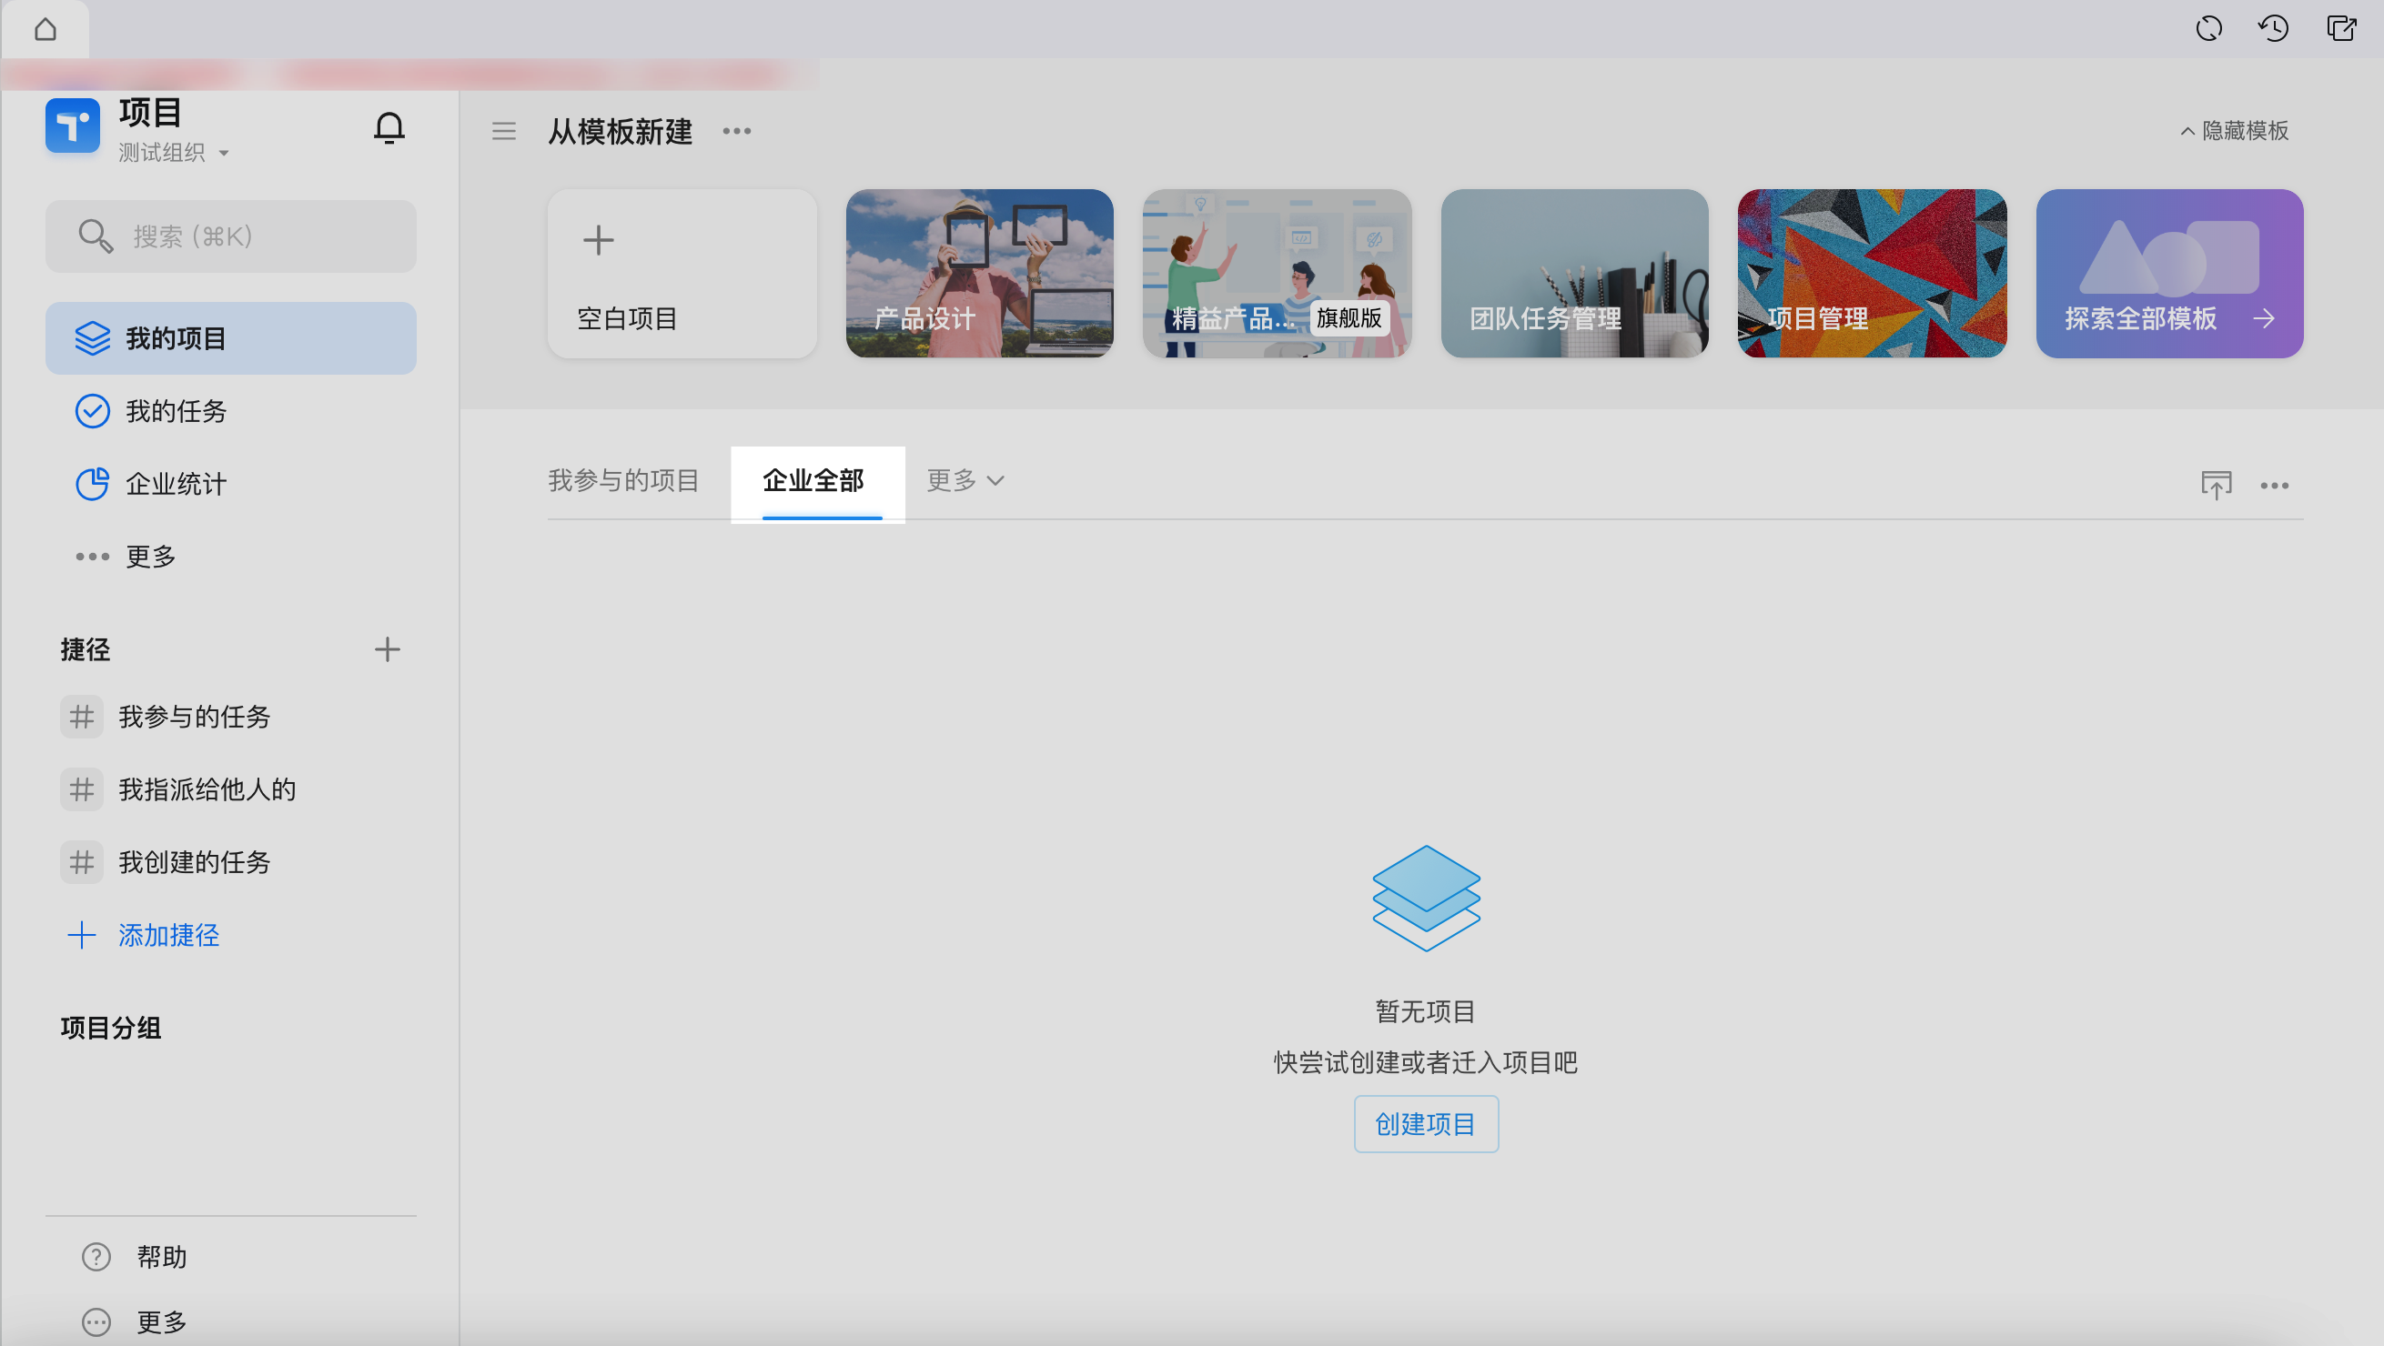Viewport: 2384px width, 1346px height.
Task: Click the 从模板新建 title
Action: click(x=620, y=131)
